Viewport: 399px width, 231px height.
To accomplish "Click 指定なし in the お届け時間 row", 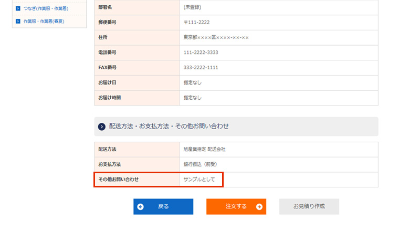I will coord(192,98).
